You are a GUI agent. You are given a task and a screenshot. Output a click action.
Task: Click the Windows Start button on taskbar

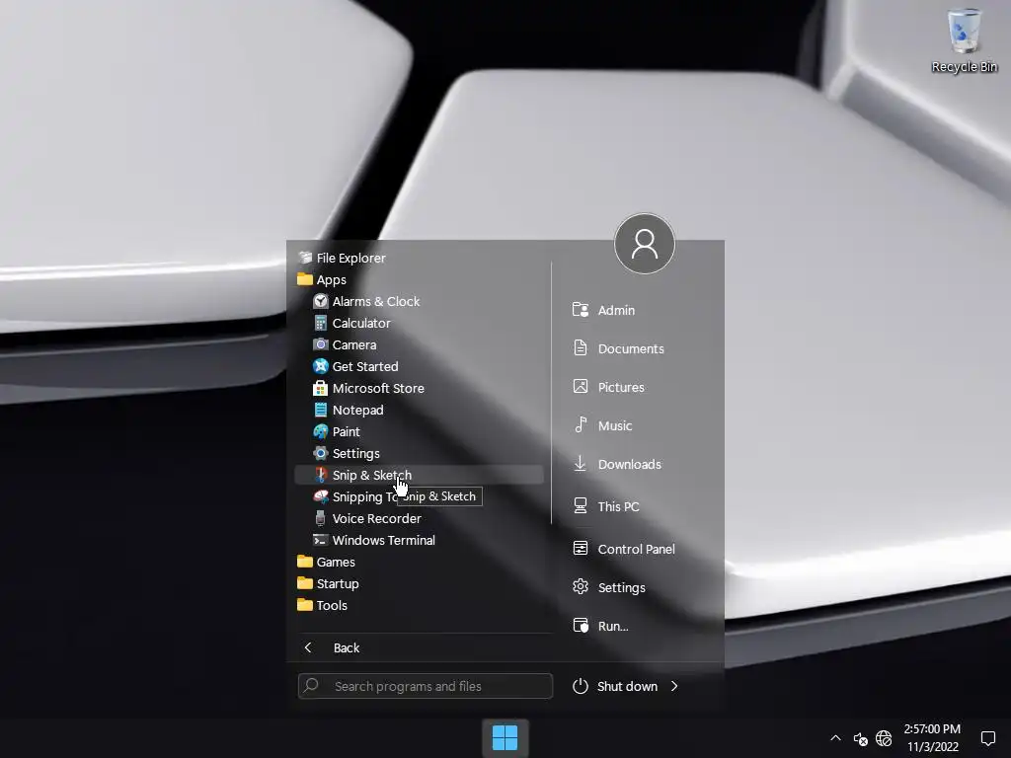(x=505, y=738)
